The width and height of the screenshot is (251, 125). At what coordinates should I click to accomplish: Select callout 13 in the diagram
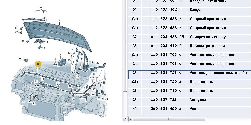tap(69, 53)
